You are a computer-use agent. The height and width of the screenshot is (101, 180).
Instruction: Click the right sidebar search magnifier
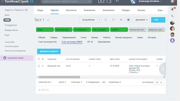tap(172, 16)
